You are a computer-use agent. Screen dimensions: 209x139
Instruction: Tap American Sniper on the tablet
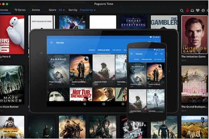(x=104, y=71)
